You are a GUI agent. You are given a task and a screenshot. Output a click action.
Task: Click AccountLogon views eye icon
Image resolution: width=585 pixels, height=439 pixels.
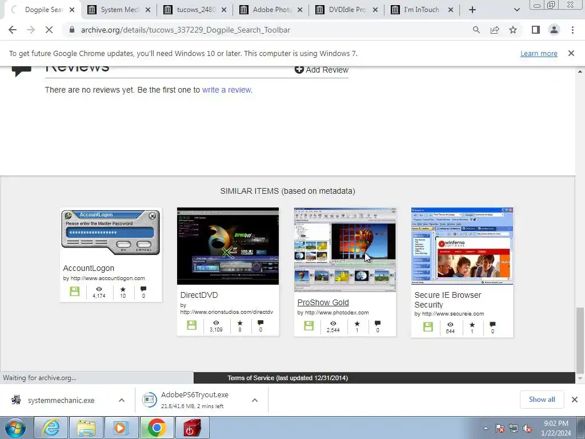click(99, 289)
